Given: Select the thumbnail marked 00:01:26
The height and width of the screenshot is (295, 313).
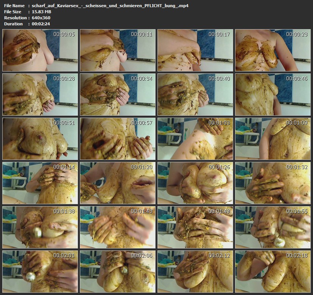Looking at the screenshot, I should (x=195, y=183).
